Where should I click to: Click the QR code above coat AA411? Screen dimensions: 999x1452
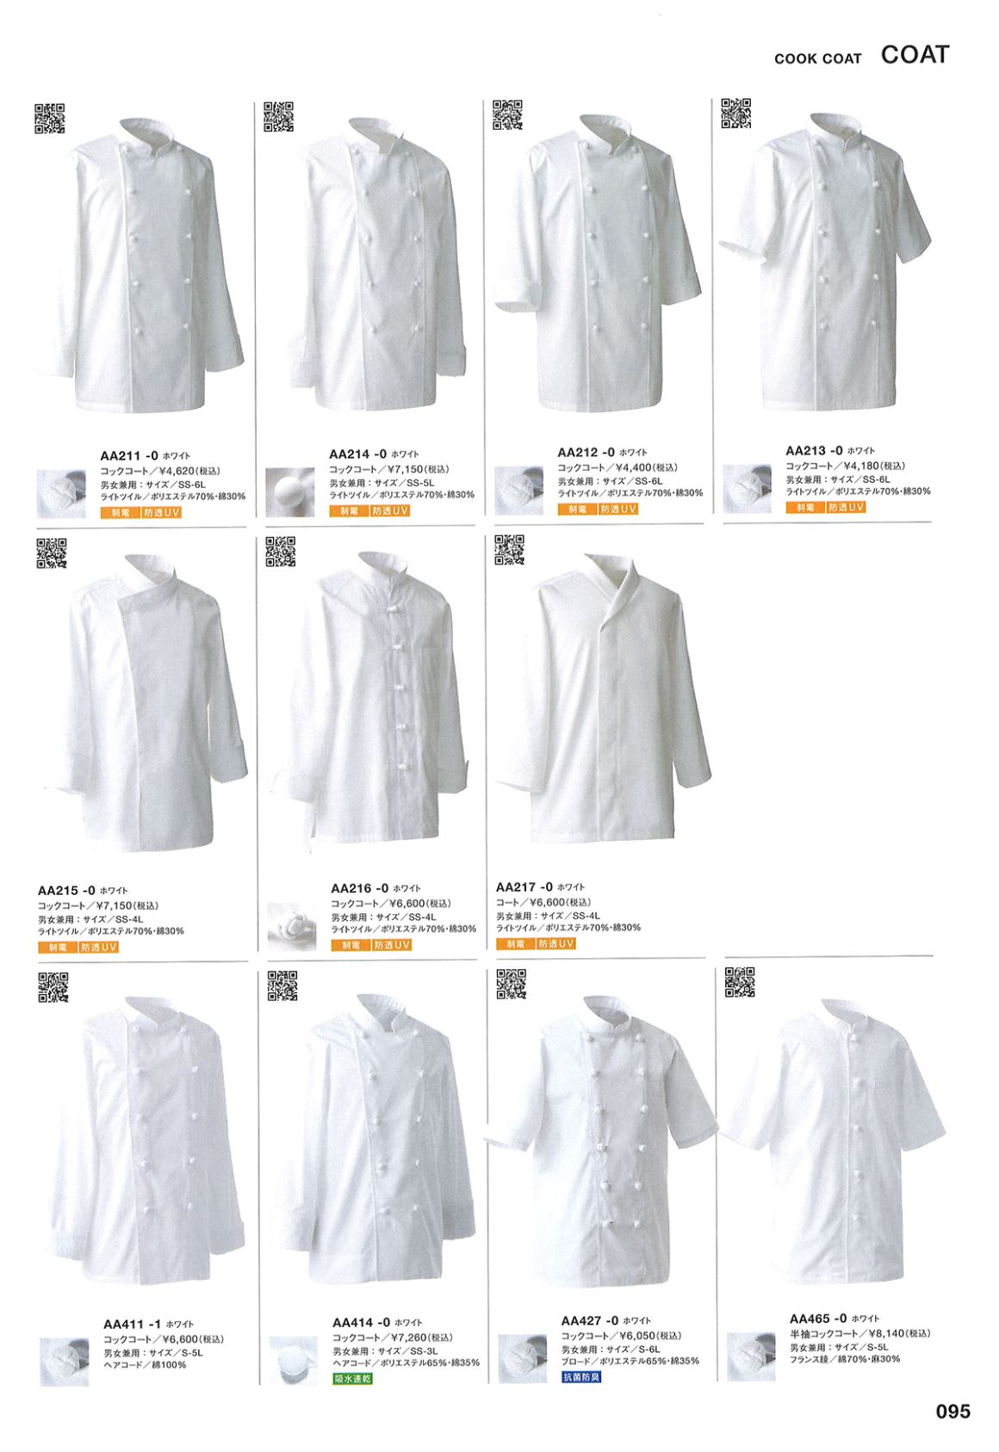click(x=52, y=986)
